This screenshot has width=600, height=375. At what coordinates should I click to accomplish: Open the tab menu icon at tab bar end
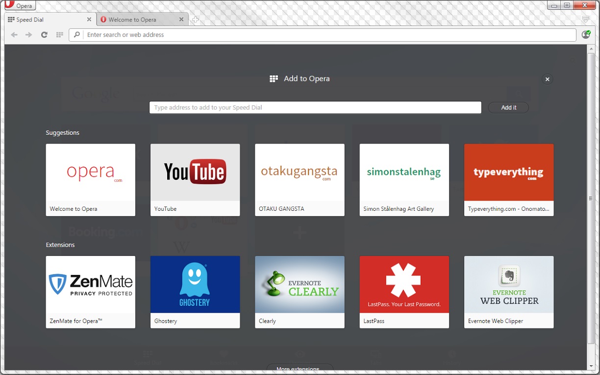point(585,19)
